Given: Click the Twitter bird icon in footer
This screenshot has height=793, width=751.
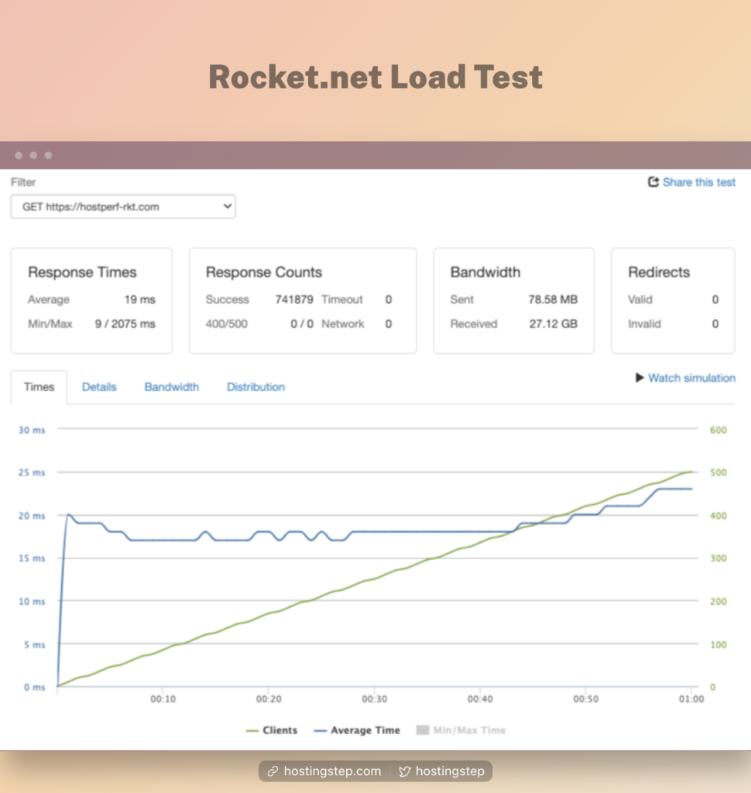Looking at the screenshot, I should (405, 771).
